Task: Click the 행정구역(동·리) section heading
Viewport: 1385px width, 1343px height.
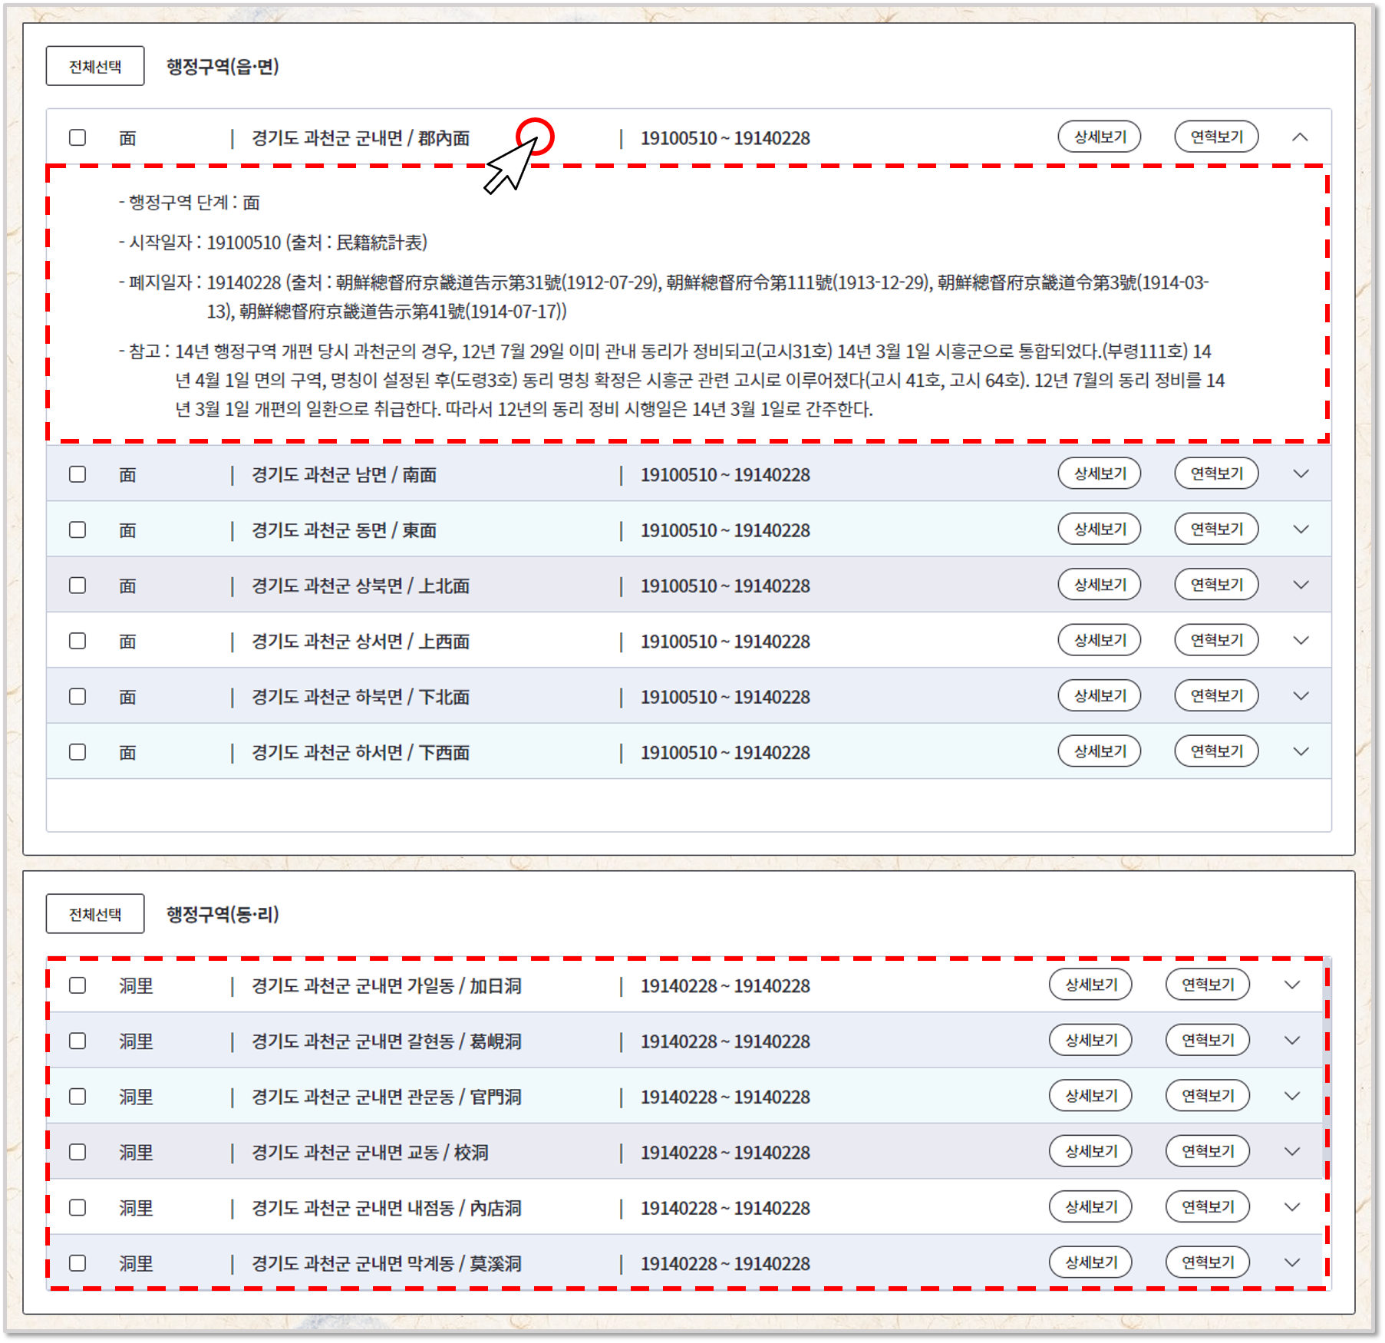Action: click(x=223, y=915)
